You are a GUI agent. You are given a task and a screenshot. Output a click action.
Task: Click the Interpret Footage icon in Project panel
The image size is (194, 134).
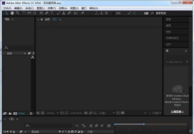5,114
